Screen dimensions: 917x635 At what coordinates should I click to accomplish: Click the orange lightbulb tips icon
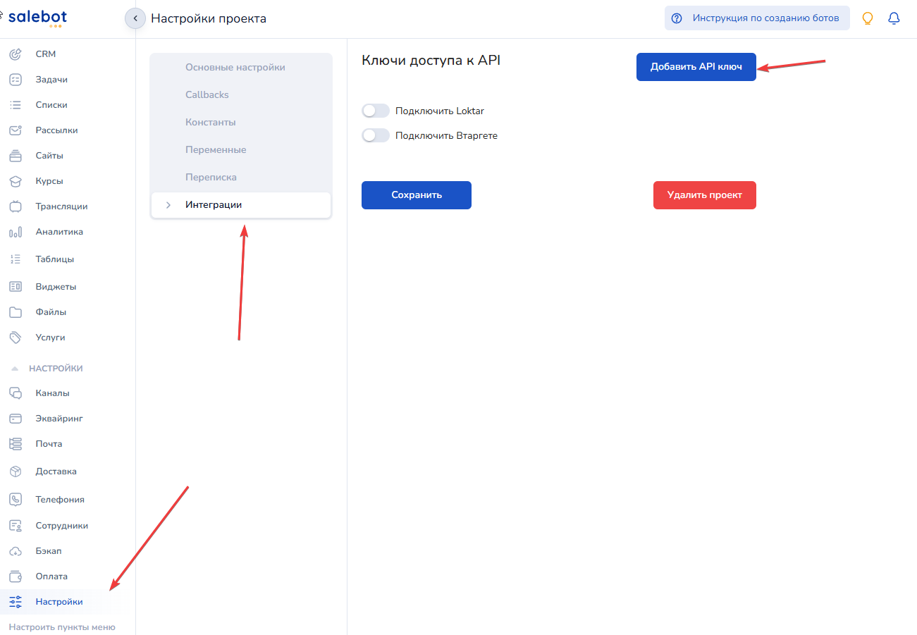coord(868,18)
